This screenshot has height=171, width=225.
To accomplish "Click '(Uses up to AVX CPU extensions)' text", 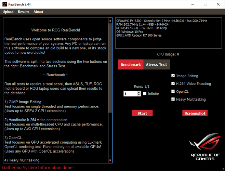I will click(x=32, y=129).
